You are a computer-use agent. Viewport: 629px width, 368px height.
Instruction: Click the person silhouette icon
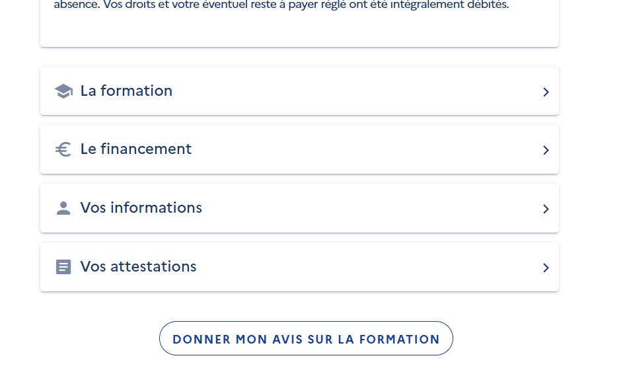[63, 209]
